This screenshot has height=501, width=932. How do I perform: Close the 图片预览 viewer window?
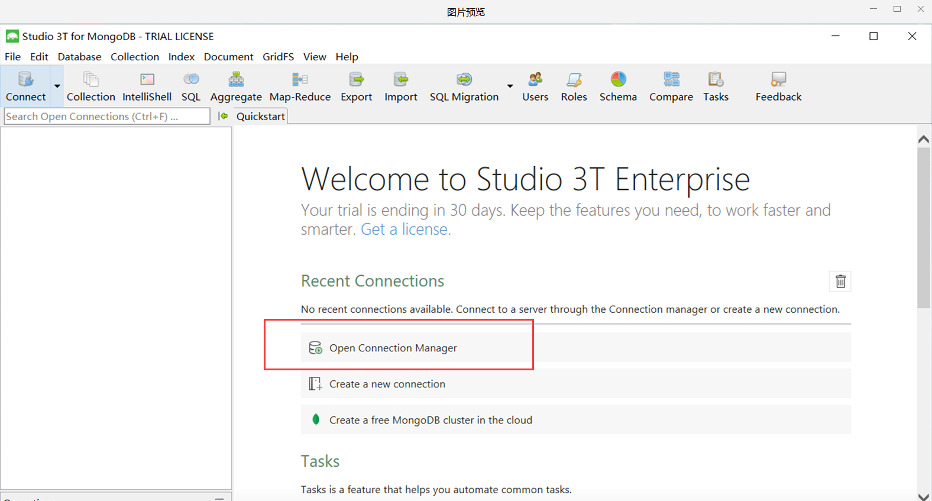[921, 9]
